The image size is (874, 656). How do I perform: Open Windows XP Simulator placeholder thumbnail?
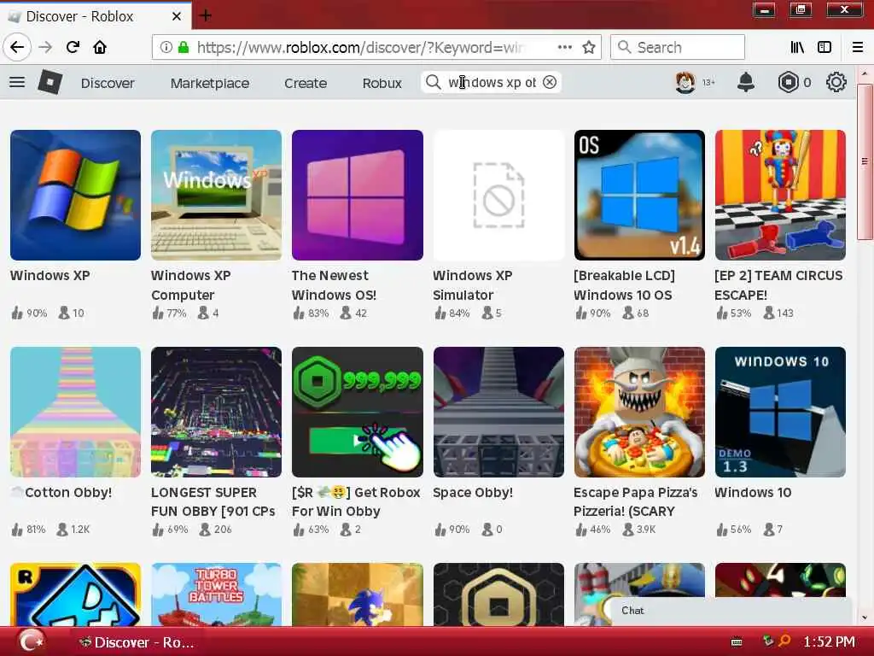click(498, 196)
